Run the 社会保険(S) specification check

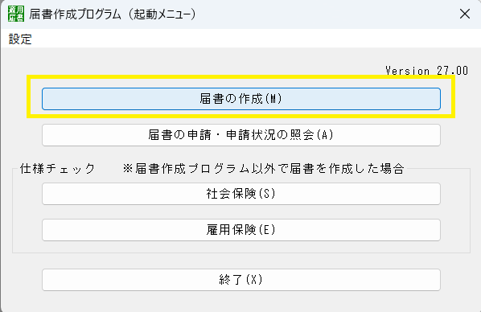point(241,194)
